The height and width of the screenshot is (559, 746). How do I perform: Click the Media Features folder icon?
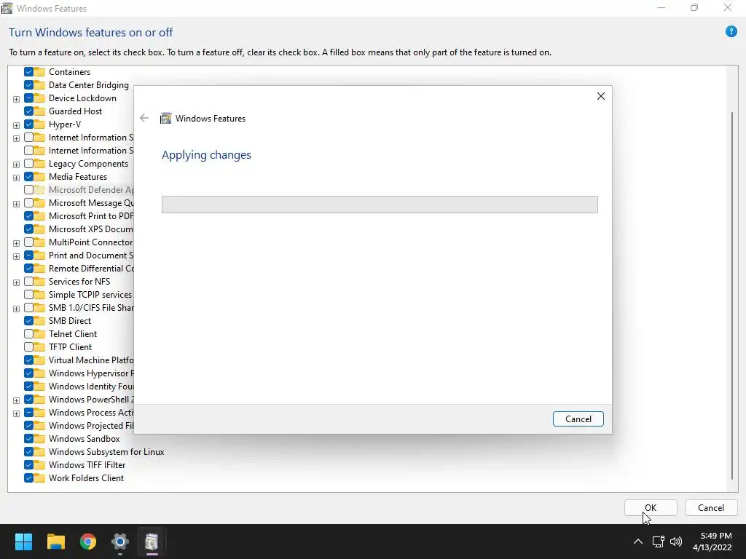39,177
